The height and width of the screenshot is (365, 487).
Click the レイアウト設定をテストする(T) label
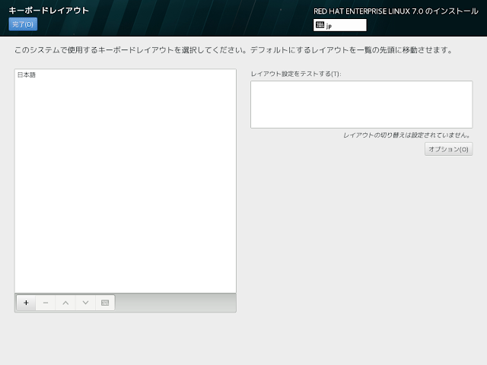click(296, 74)
